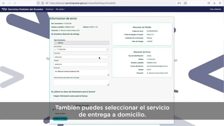
Task: Click the Resumen de Pedido title
Action: [142, 27]
